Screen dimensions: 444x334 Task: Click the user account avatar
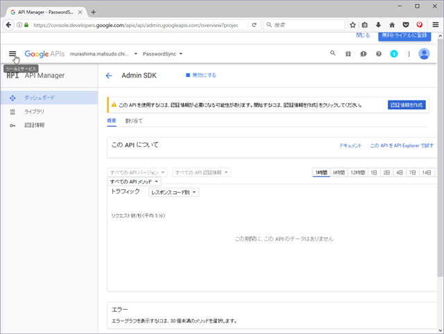(x=424, y=54)
